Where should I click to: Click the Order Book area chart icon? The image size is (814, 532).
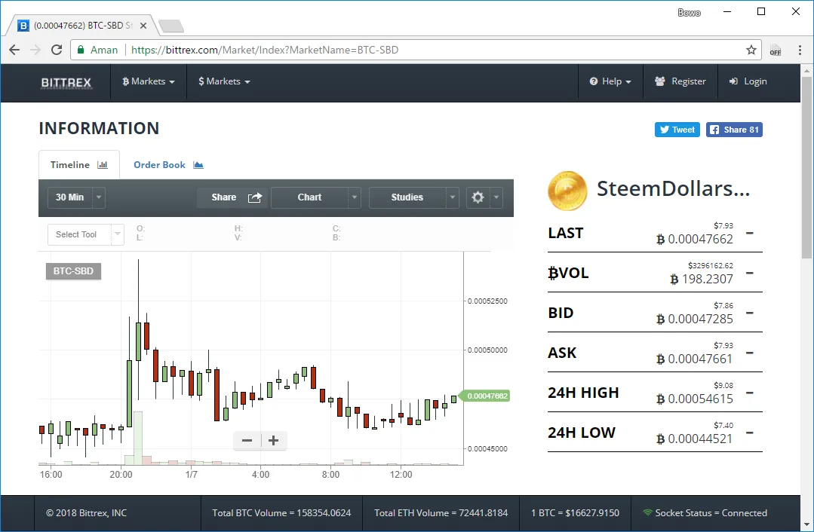click(x=198, y=165)
